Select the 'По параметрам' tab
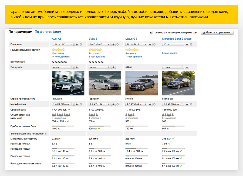This screenshot has height=176, width=243. [20, 32]
